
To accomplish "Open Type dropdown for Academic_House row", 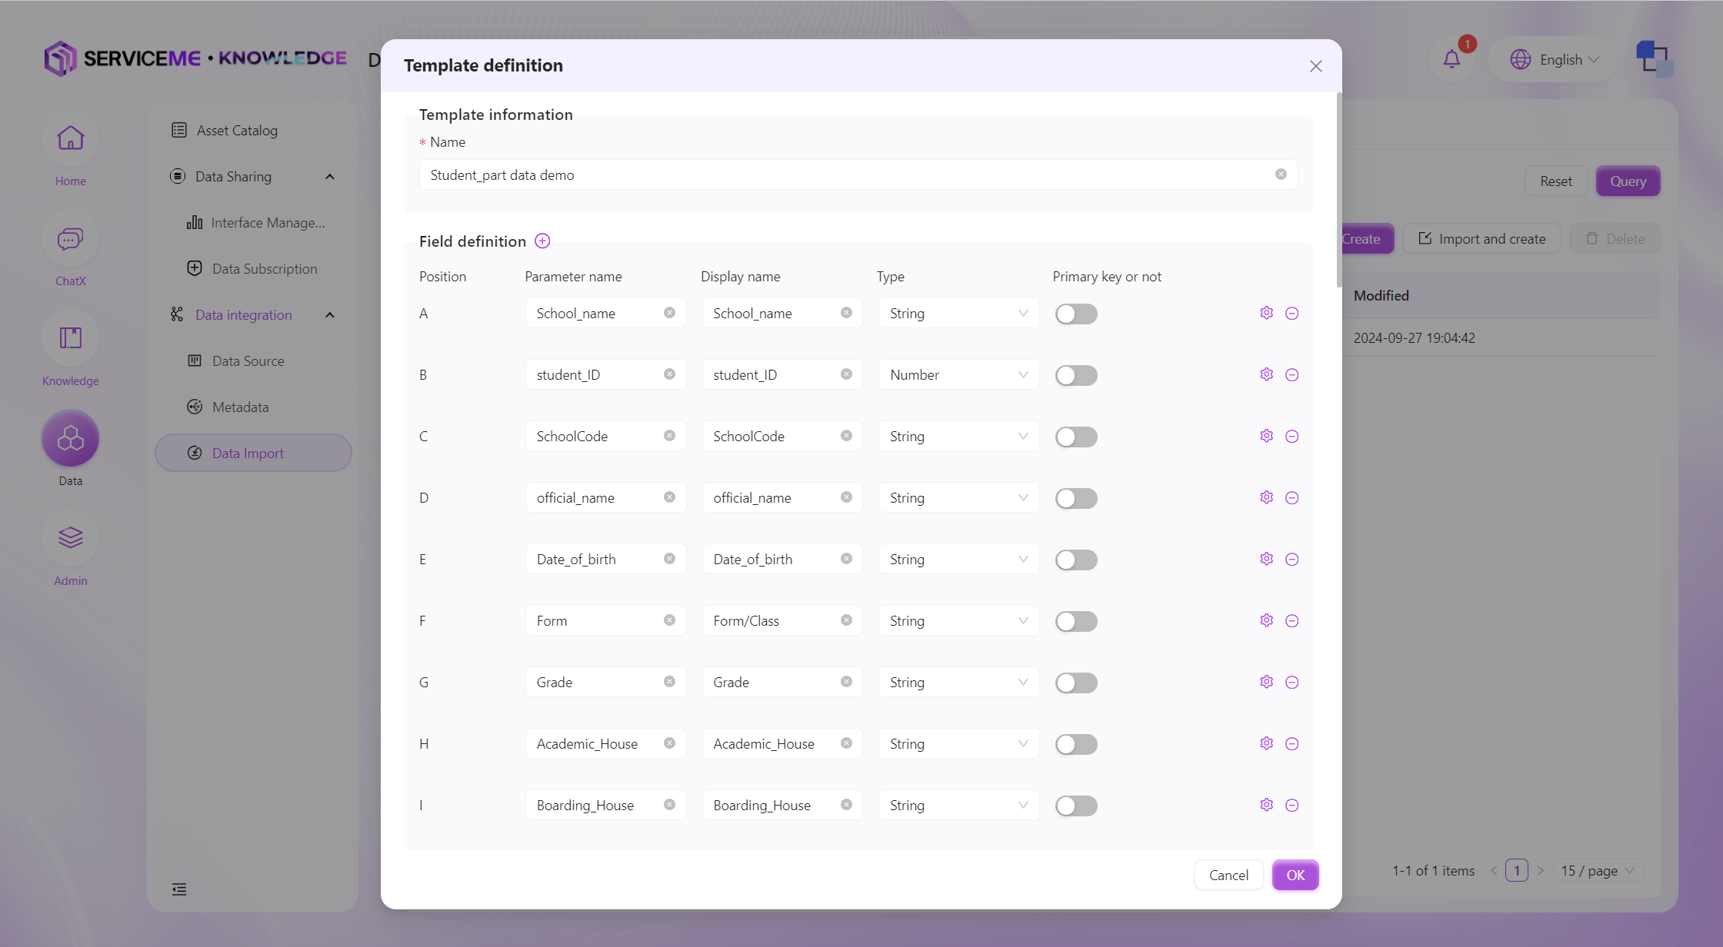I will [x=958, y=744].
